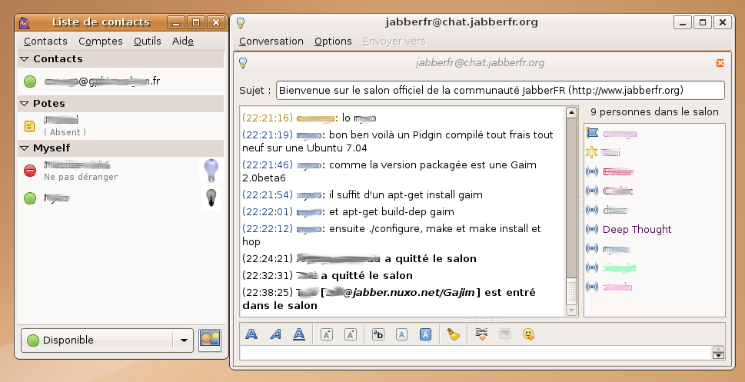Toggle underline text formatting
The height and width of the screenshot is (382, 745).
pyautogui.click(x=299, y=334)
